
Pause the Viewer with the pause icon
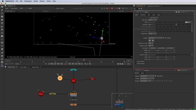pyautogui.click(x=119, y=8)
